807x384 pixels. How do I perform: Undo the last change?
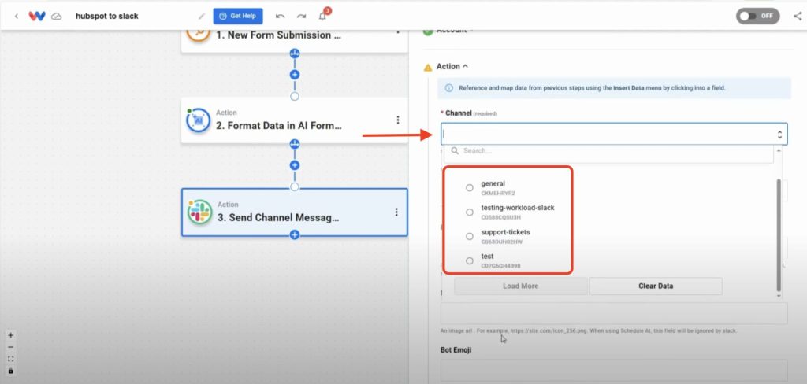coord(280,16)
